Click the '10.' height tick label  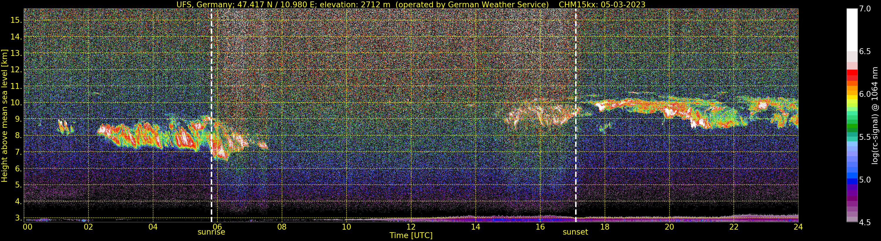click(16, 103)
